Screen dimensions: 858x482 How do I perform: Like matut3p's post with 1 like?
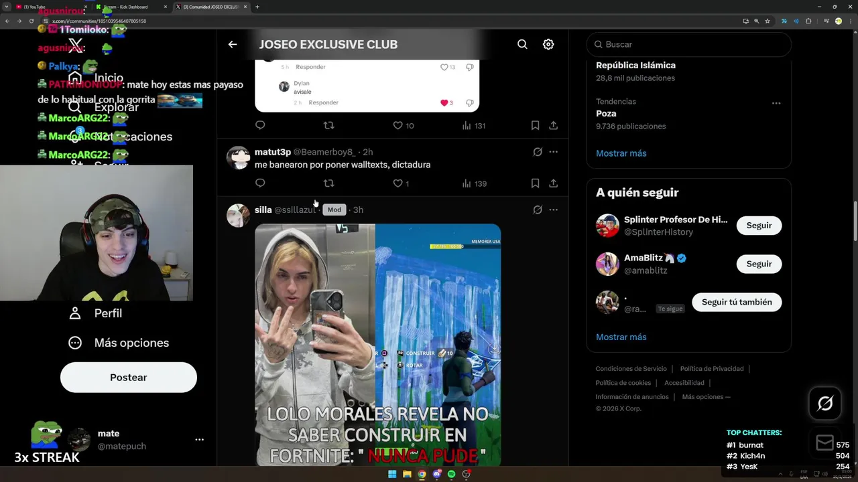pos(401,183)
